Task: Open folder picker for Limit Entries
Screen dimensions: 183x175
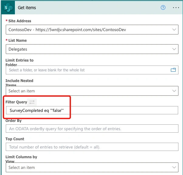Action: point(173,70)
